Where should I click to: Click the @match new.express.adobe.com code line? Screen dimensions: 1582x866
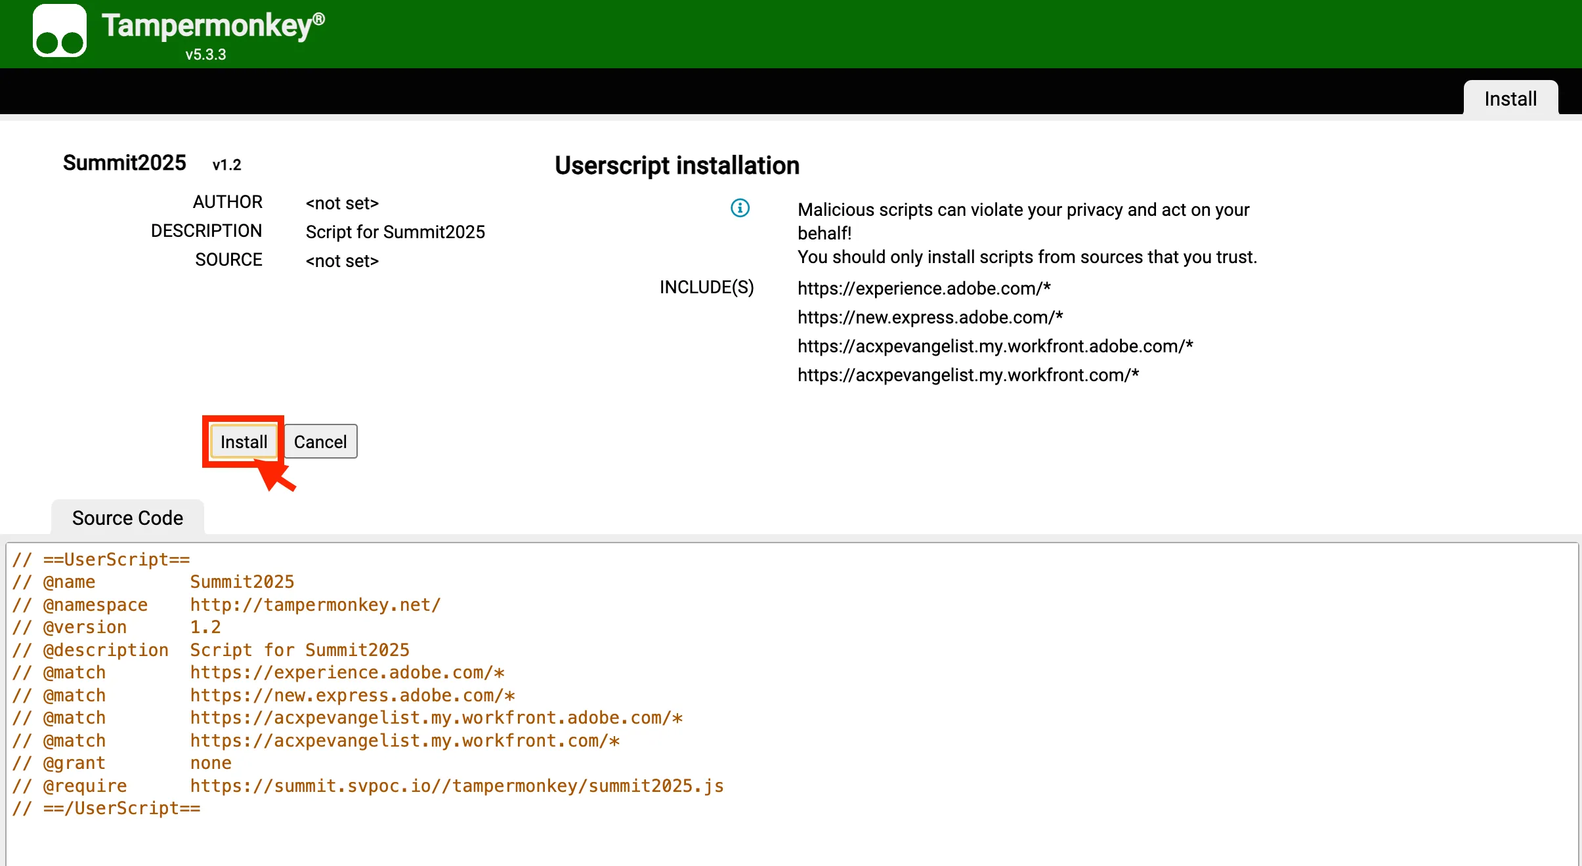(x=263, y=695)
